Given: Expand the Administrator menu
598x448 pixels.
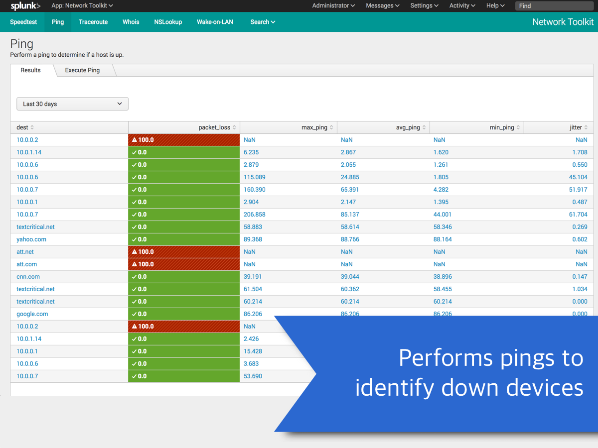Looking at the screenshot, I should pyautogui.click(x=333, y=5).
